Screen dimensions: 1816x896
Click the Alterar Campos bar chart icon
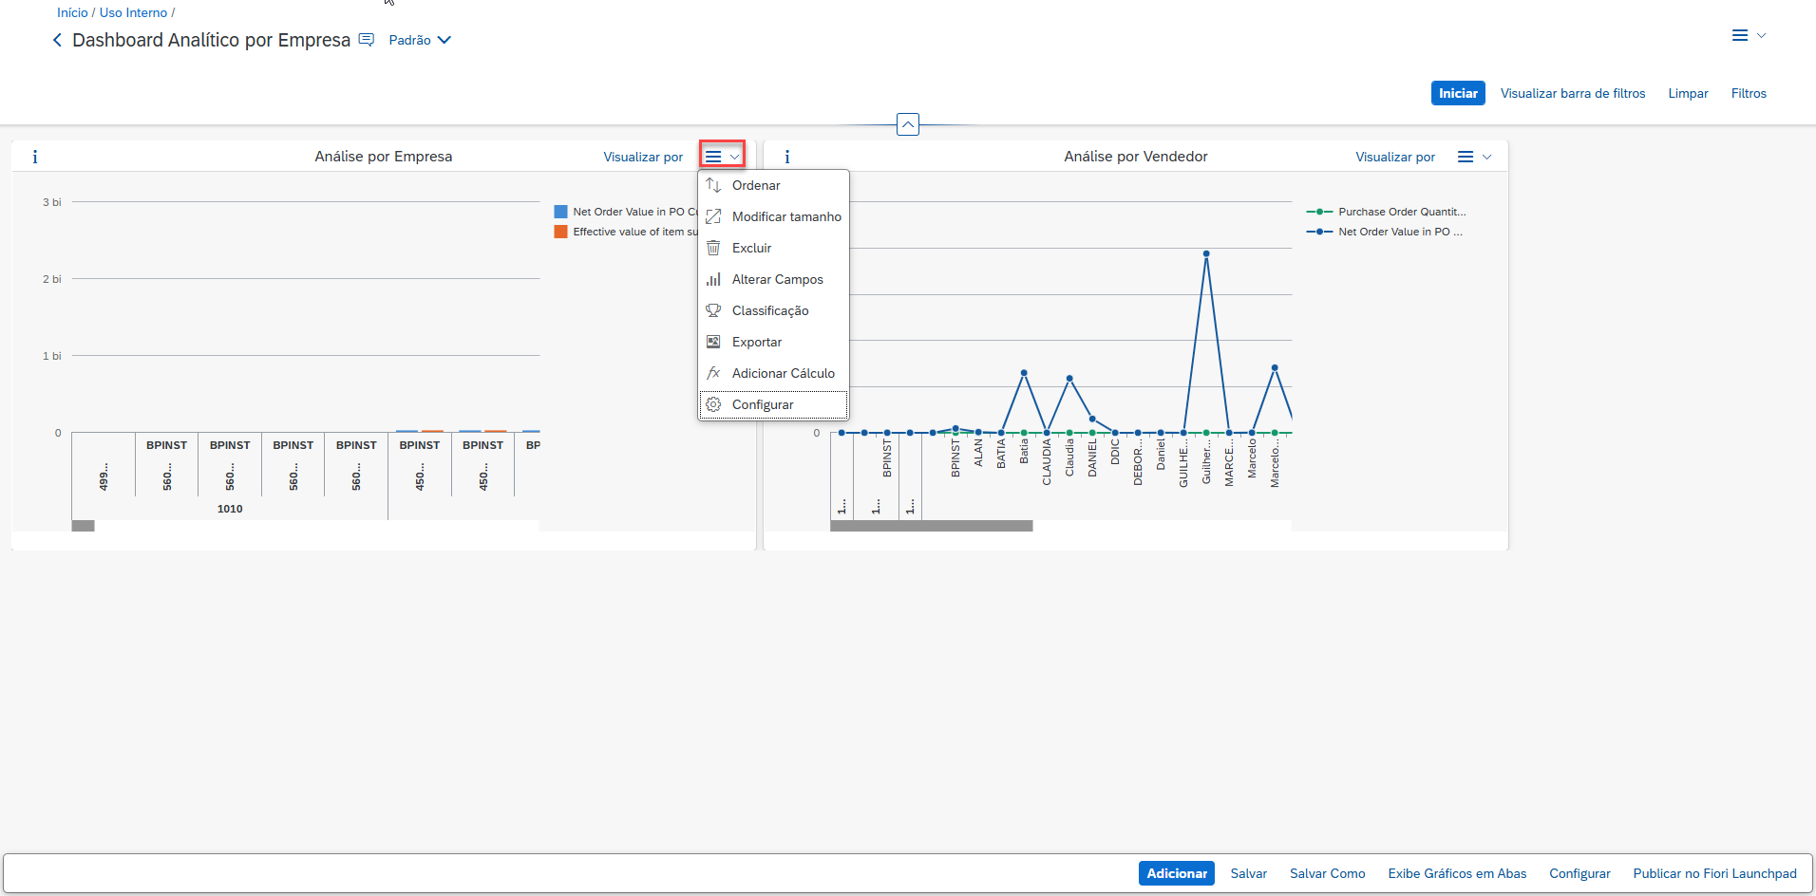click(713, 279)
